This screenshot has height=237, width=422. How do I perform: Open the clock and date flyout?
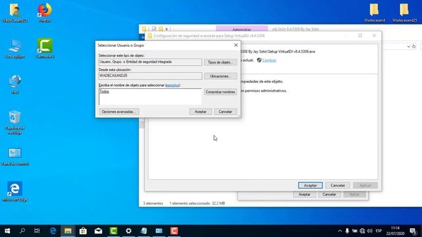(x=395, y=231)
